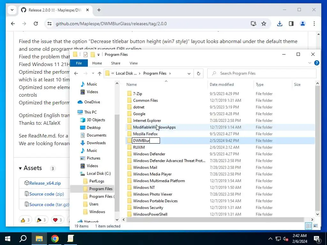Open Chrome from the taskbar
This screenshot has width=327, height=245.
point(55,239)
